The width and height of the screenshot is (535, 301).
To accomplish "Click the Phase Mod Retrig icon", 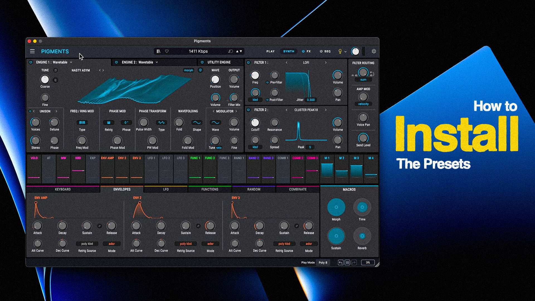I will 109,123.
